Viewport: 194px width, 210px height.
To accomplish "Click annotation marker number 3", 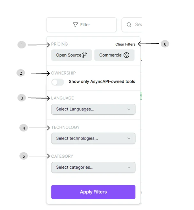I will click(22, 98).
